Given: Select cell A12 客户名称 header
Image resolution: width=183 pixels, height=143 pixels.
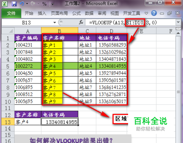Looking at the screenshot, I should [x=28, y=115].
